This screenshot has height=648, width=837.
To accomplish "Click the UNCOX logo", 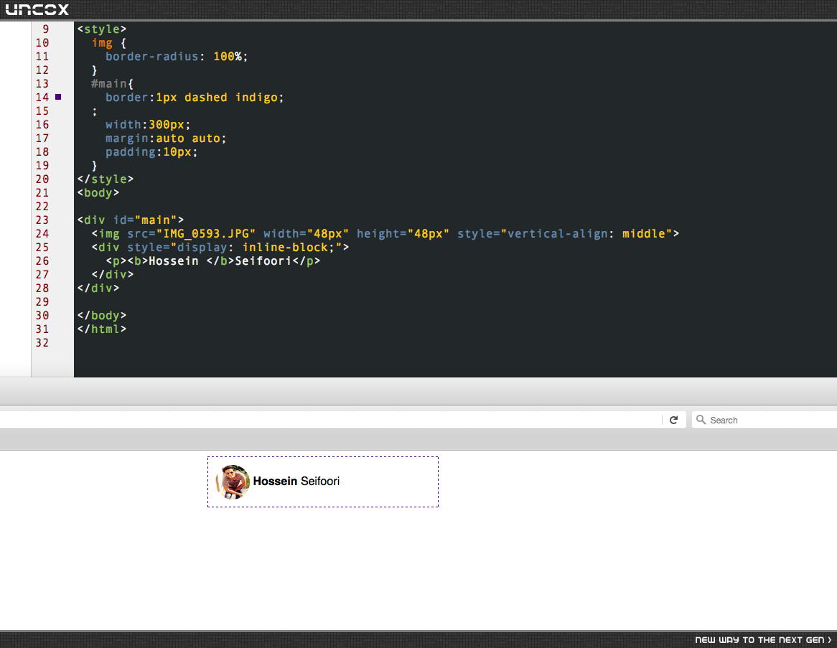I will pos(37,9).
